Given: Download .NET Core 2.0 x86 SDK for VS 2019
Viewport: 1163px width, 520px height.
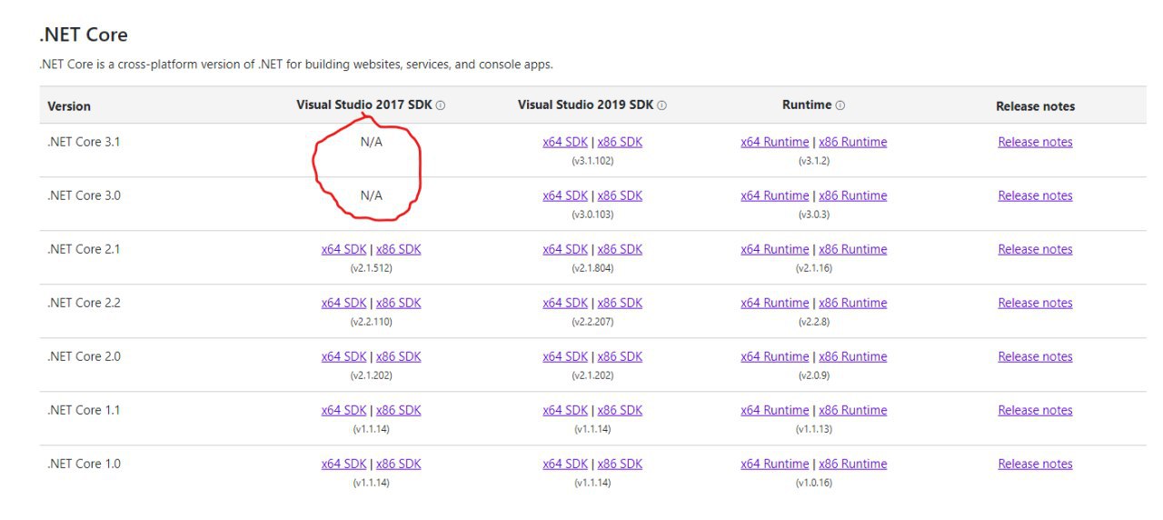Looking at the screenshot, I should [621, 356].
